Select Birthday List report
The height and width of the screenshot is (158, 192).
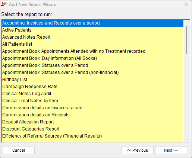pos(92,80)
